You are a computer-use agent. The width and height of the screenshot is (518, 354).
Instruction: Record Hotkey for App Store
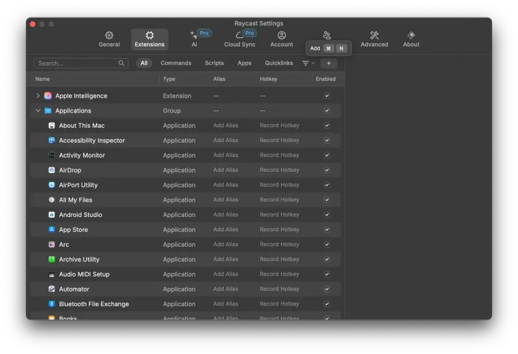point(279,229)
